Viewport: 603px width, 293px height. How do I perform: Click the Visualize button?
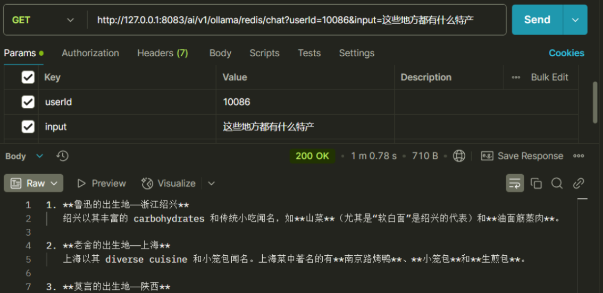[169, 184]
